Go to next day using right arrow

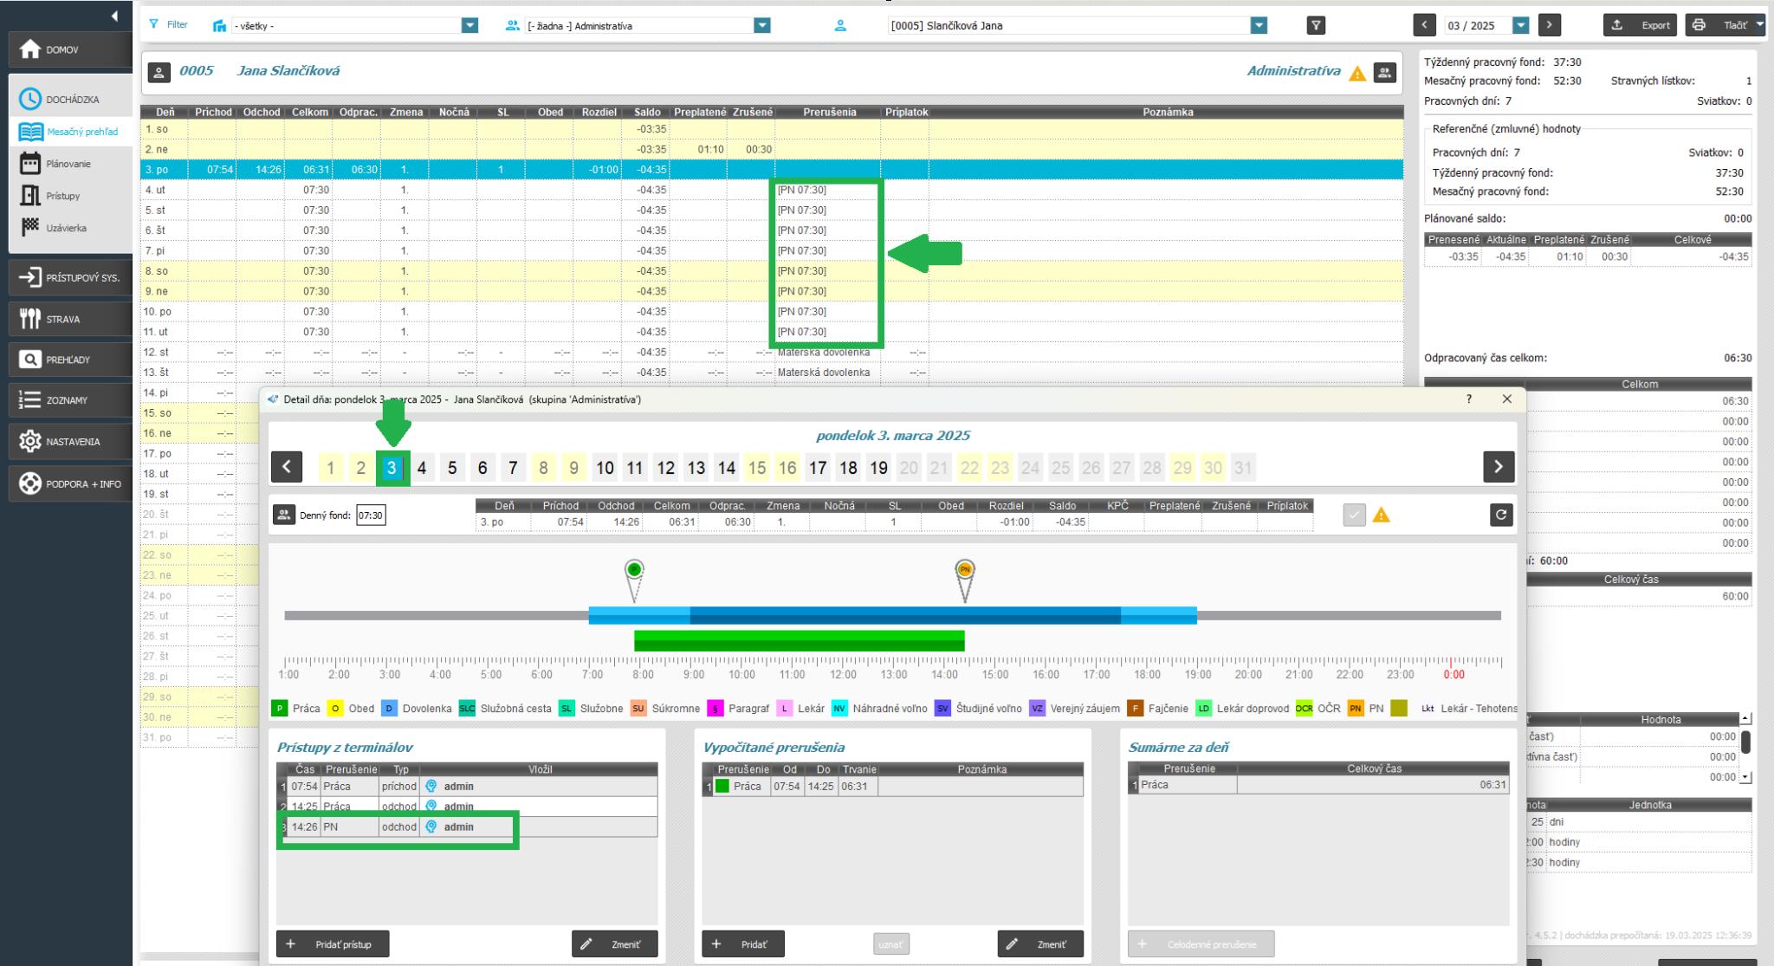coord(1499,466)
